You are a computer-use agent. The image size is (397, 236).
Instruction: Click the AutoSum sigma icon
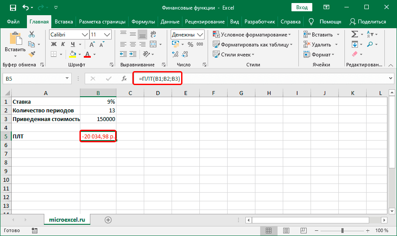[354, 34]
